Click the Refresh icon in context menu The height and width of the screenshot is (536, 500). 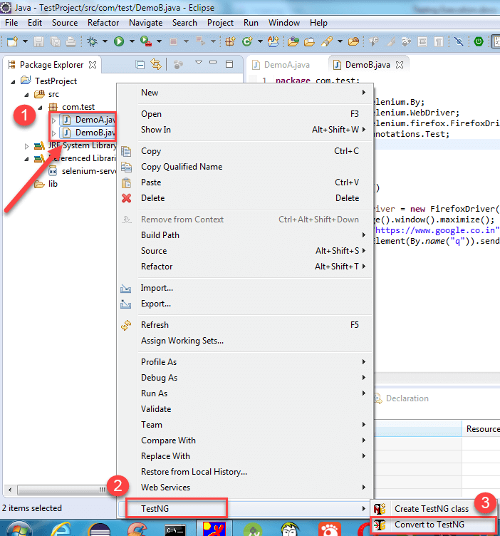pos(127,325)
